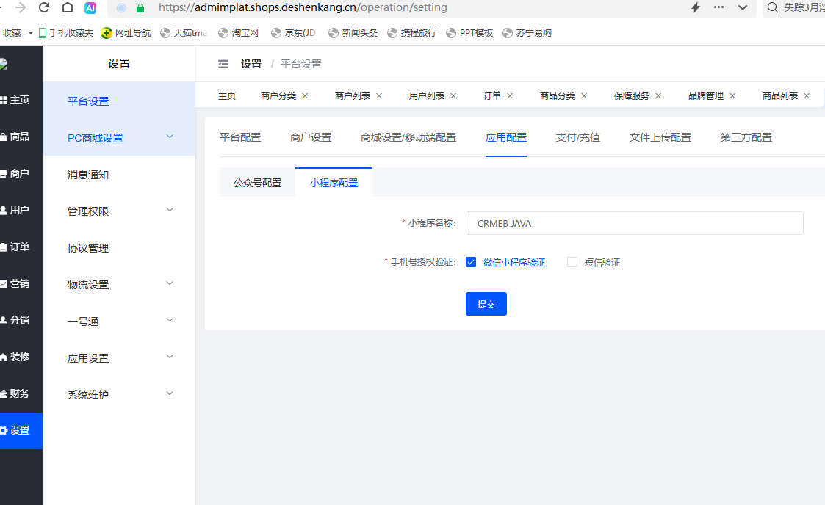This screenshot has height=505, width=825.
Task: Open the three-dots more options menu
Action: [x=718, y=7]
